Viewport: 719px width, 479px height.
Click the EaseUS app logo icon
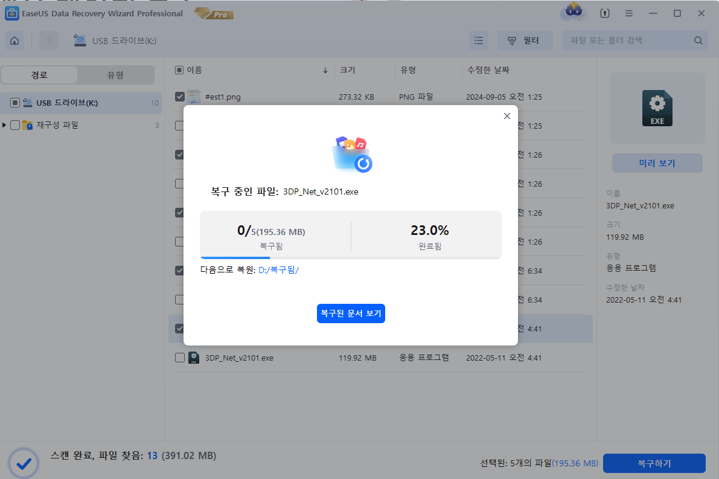pos(11,13)
